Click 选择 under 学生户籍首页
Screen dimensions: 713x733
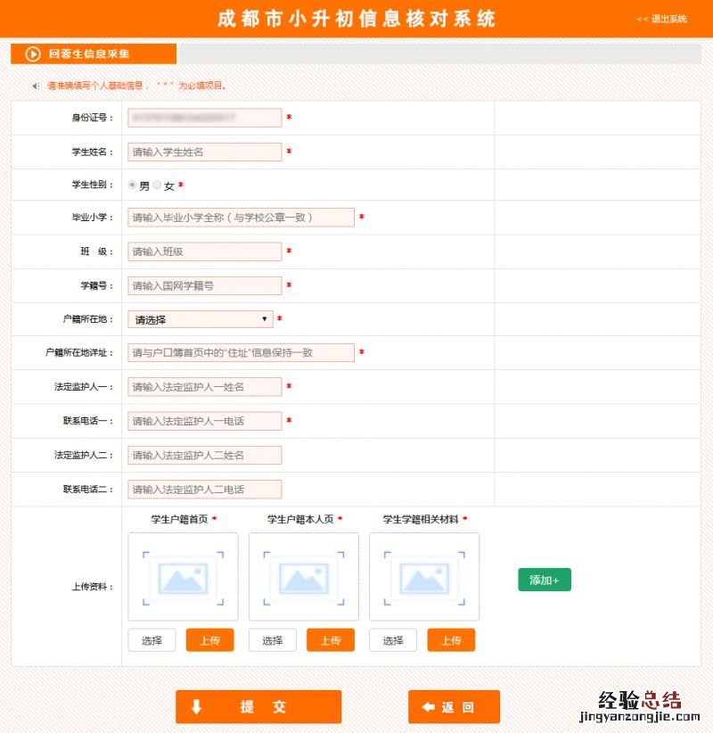pyautogui.click(x=152, y=640)
